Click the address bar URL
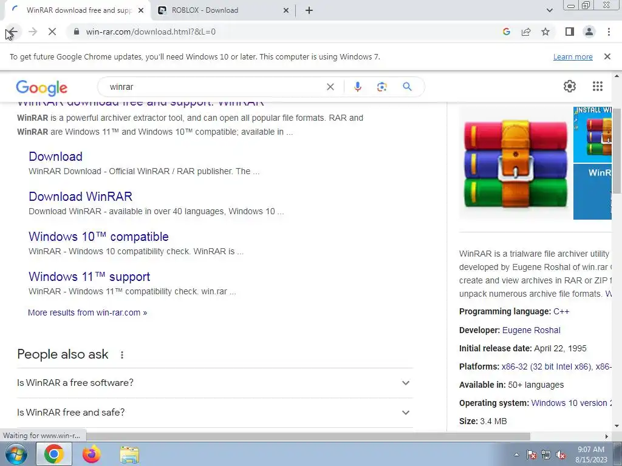Image resolution: width=622 pixels, height=466 pixels. coord(151,32)
